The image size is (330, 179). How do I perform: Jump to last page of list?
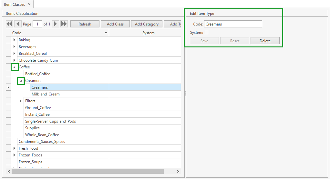(x=64, y=24)
